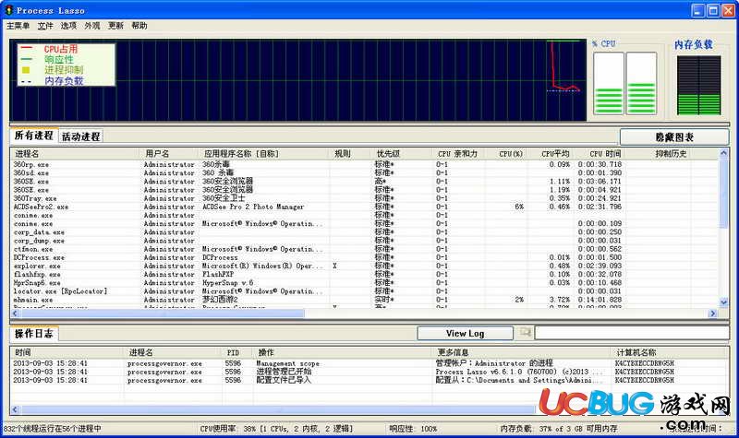Sort by 优先级 column header
This screenshot has width=739, height=438.
coord(401,153)
